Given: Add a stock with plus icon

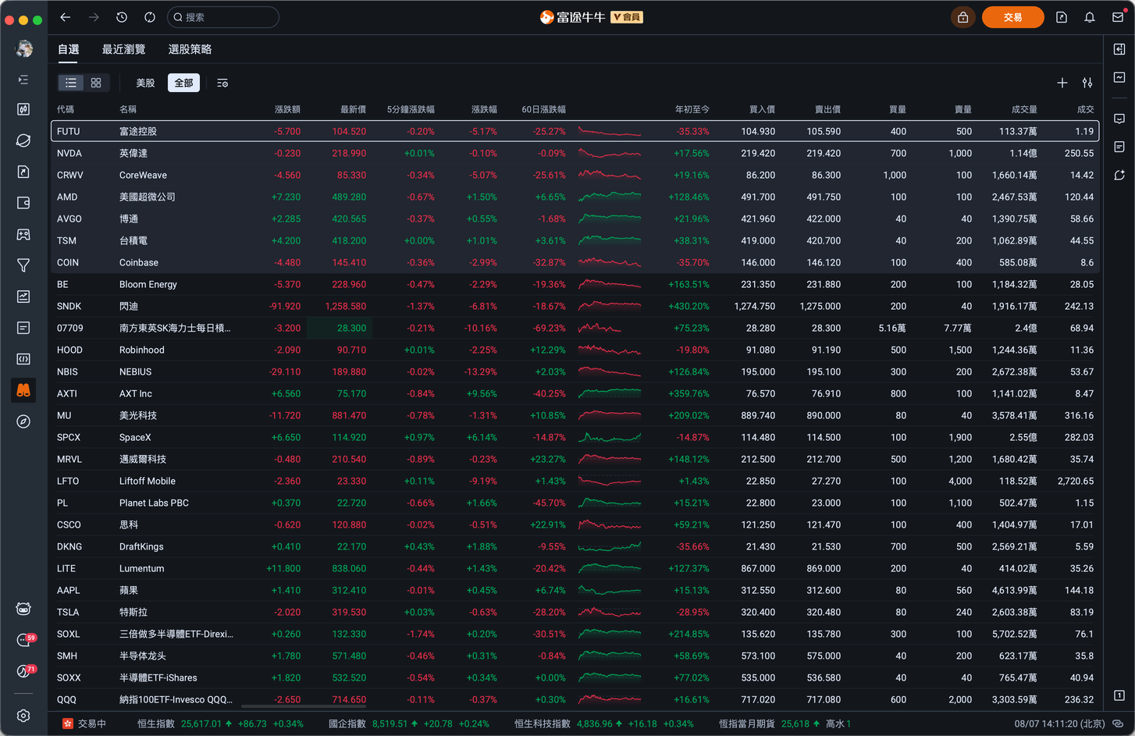Looking at the screenshot, I should 1062,83.
